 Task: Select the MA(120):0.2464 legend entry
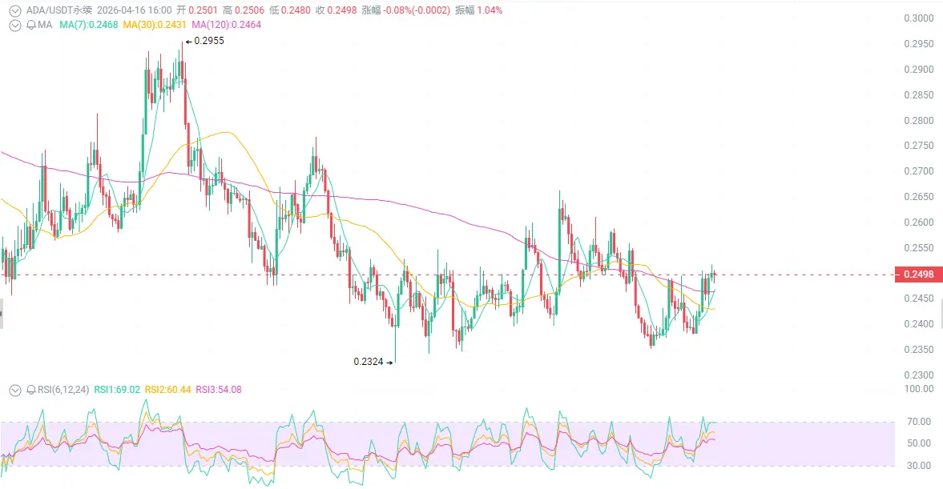coord(226,25)
